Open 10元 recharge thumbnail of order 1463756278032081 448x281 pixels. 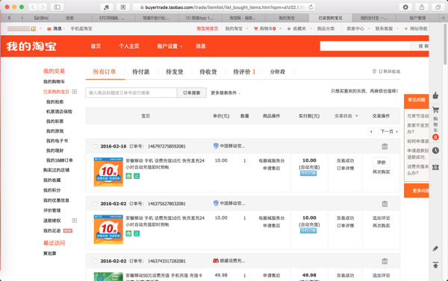click(108, 230)
